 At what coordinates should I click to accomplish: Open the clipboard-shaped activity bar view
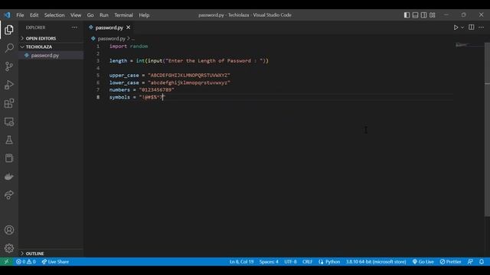tap(9, 158)
